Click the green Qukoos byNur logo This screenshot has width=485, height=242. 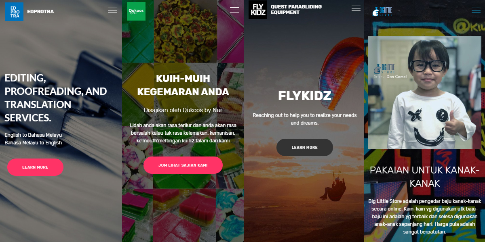(x=136, y=11)
